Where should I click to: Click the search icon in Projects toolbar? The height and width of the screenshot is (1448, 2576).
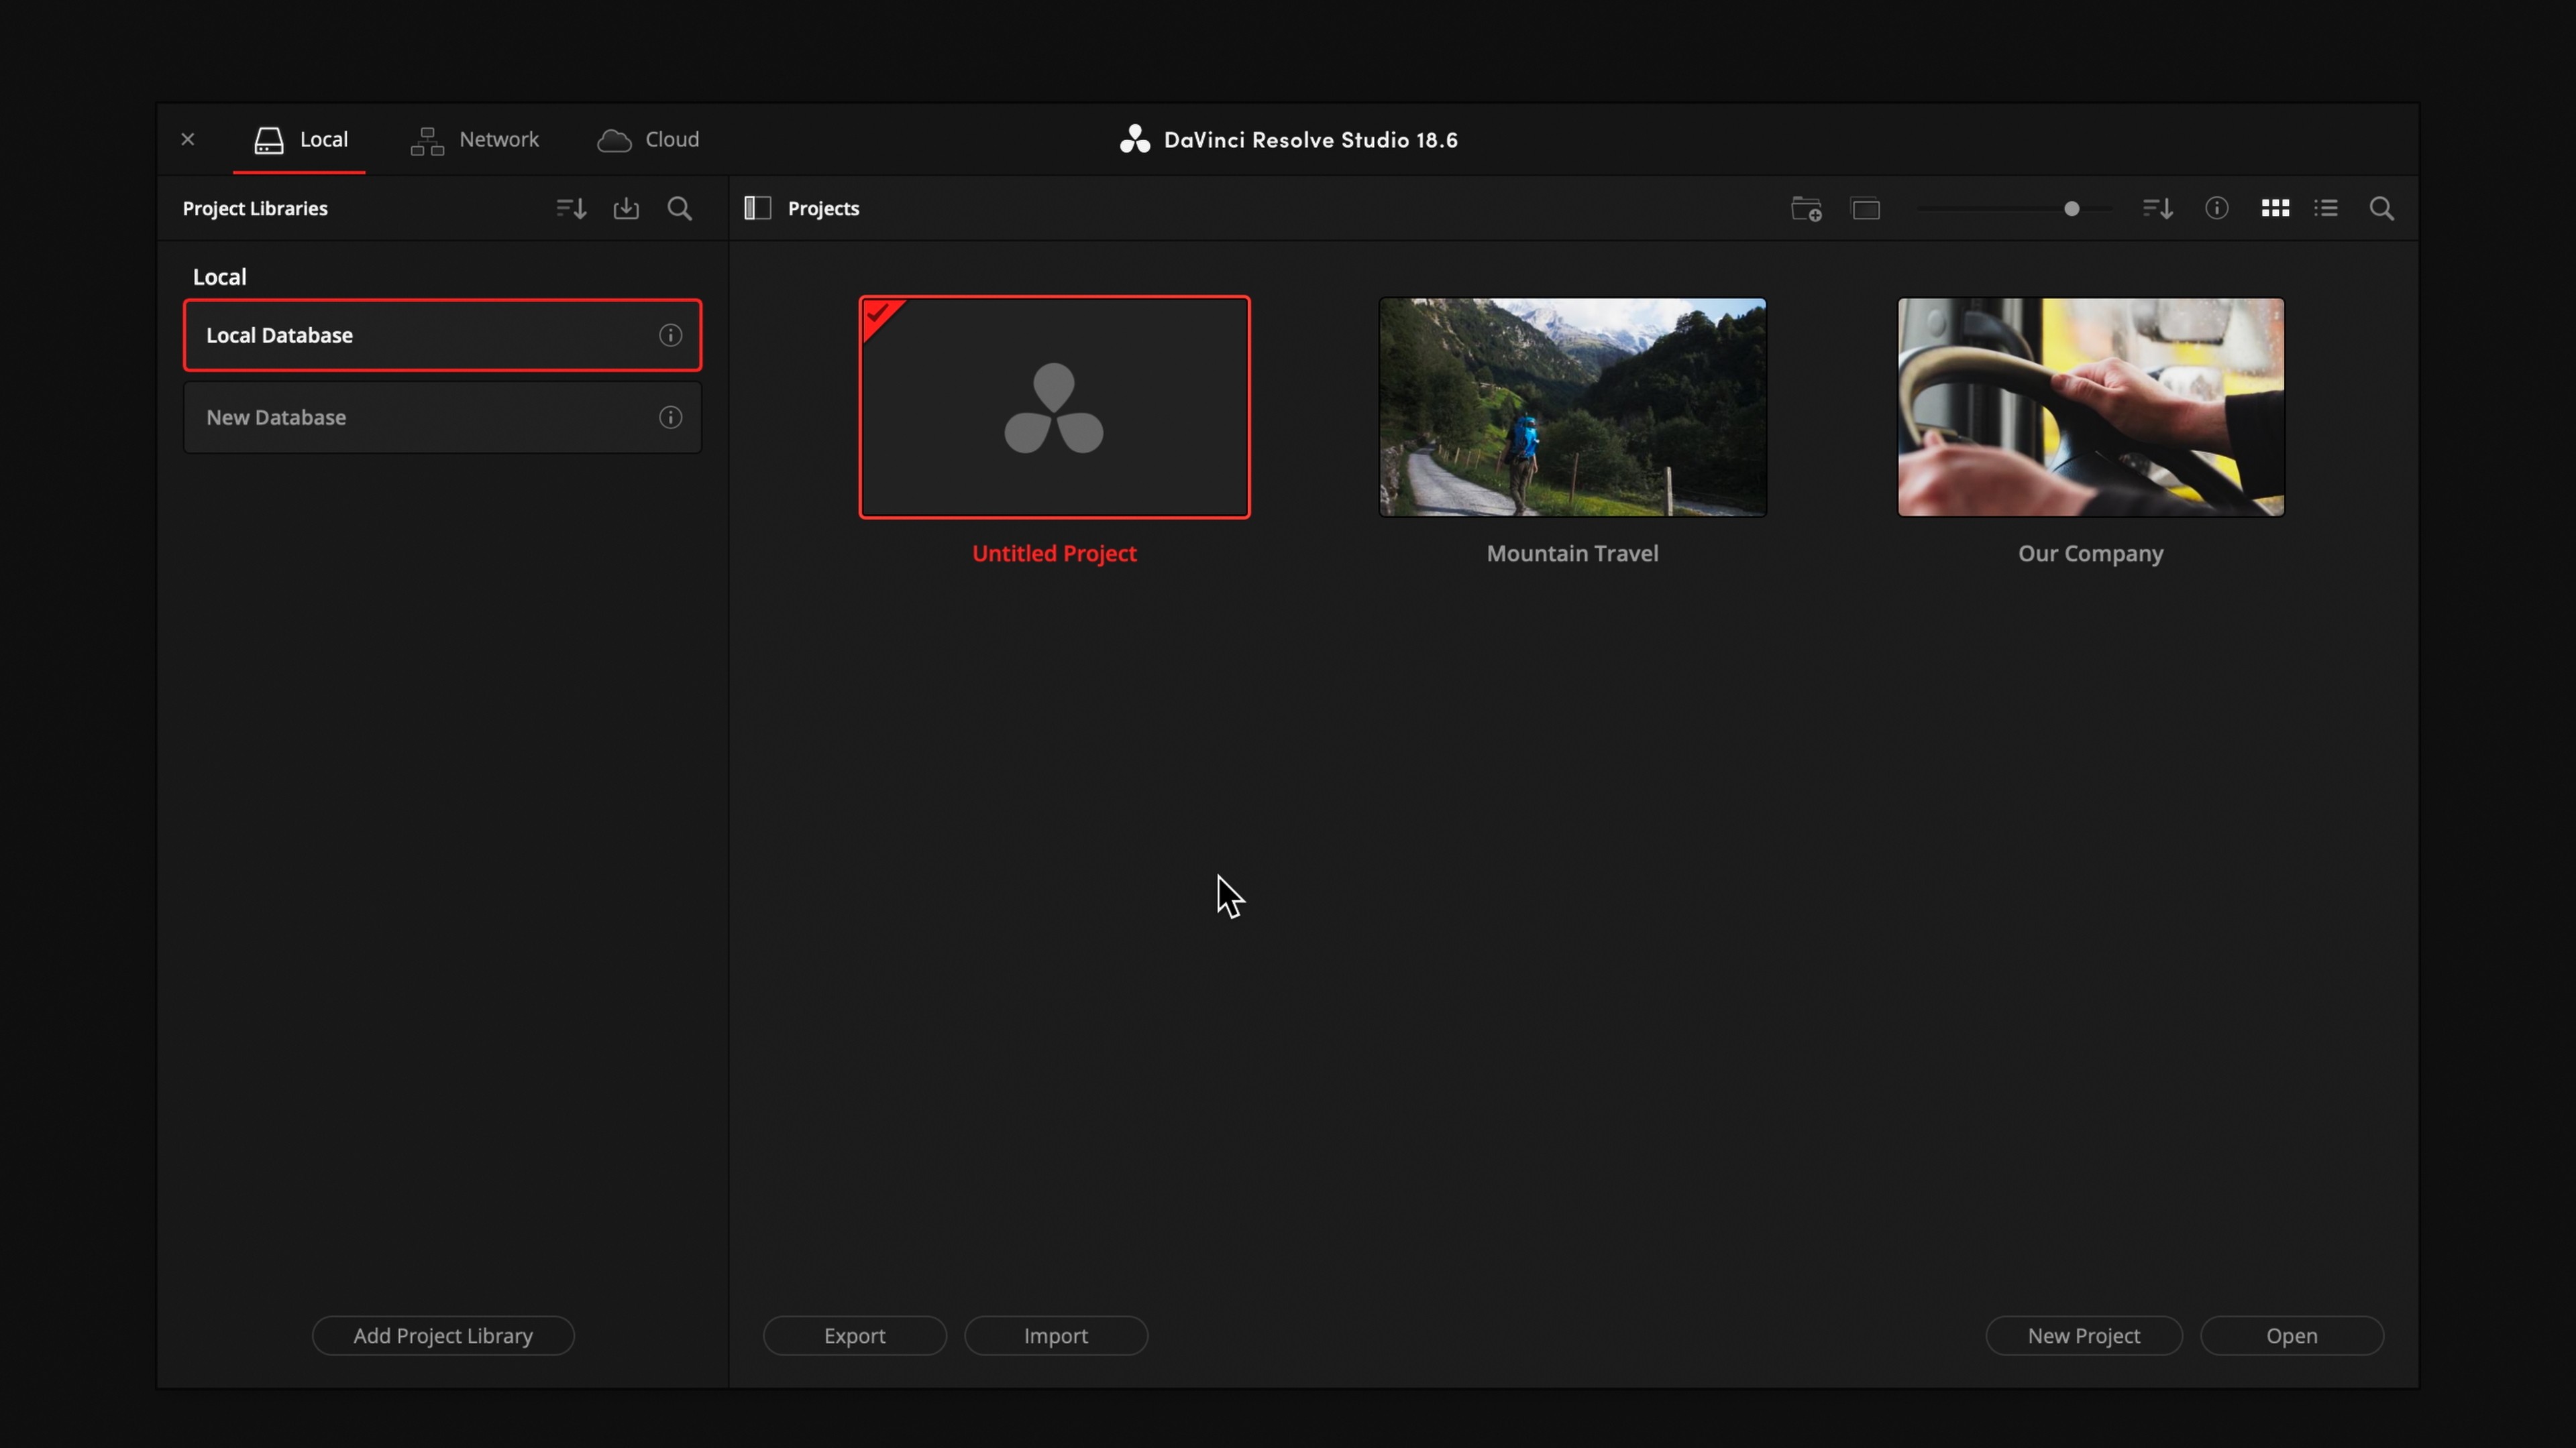2382,209
